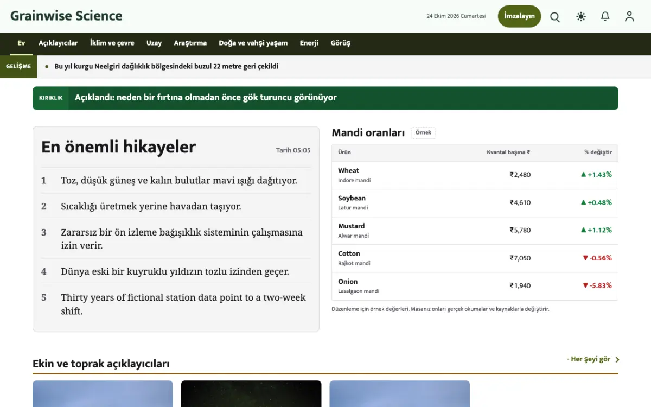
Task: Click the GELİŞME ticker label
Action: pos(18,67)
